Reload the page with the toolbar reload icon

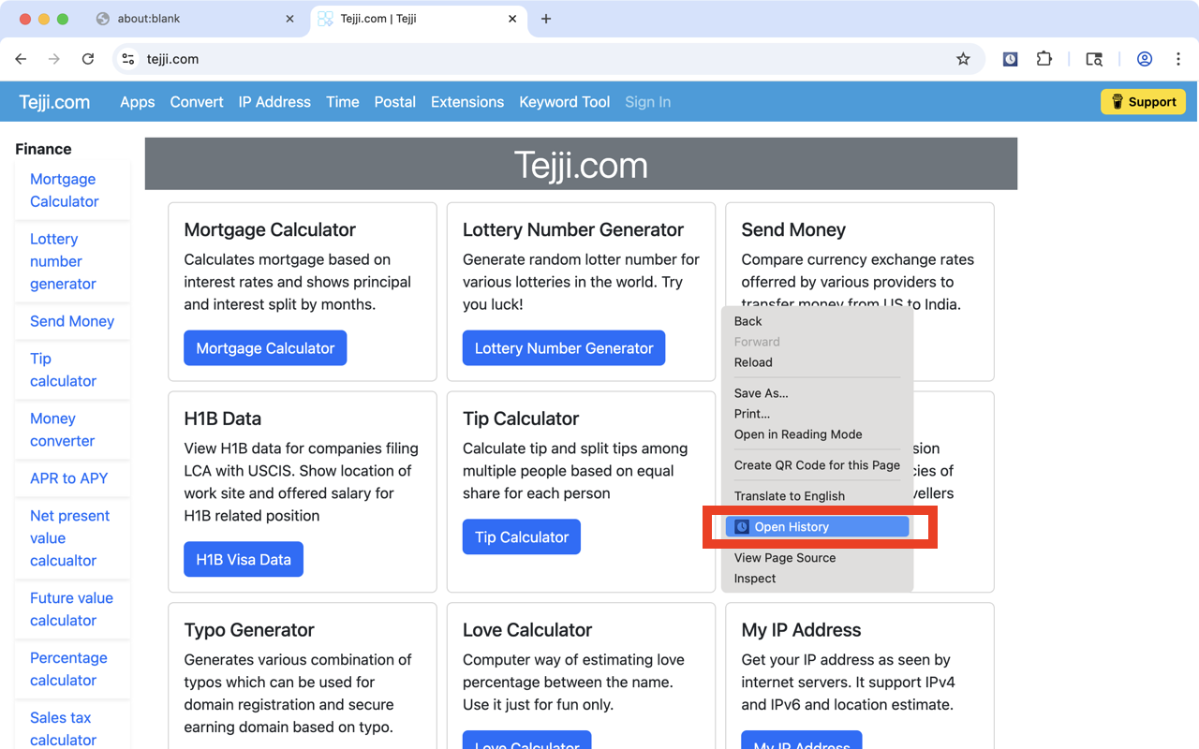pyautogui.click(x=88, y=59)
